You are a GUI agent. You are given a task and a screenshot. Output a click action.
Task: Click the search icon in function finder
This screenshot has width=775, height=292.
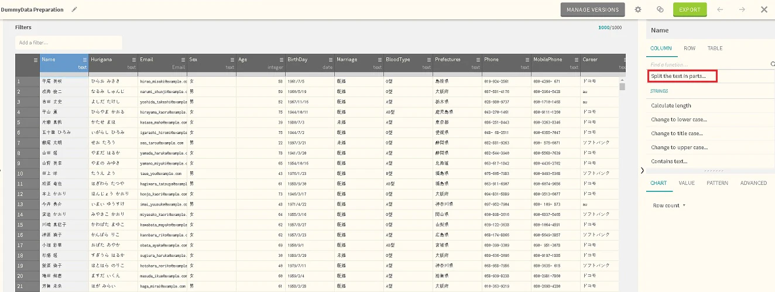coord(772,64)
